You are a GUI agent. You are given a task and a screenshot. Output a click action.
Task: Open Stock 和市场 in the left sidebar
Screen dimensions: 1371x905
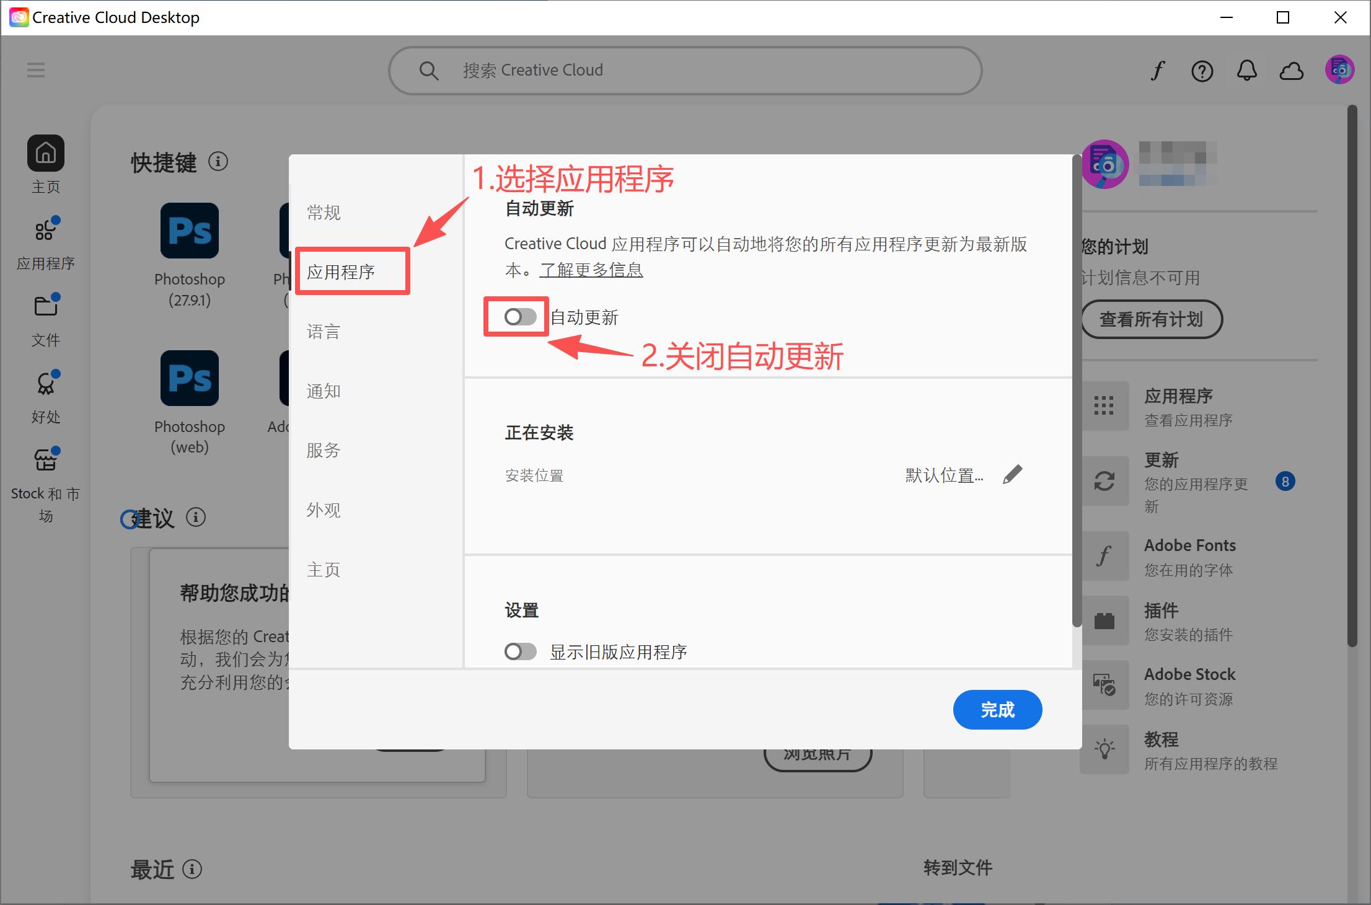45,485
